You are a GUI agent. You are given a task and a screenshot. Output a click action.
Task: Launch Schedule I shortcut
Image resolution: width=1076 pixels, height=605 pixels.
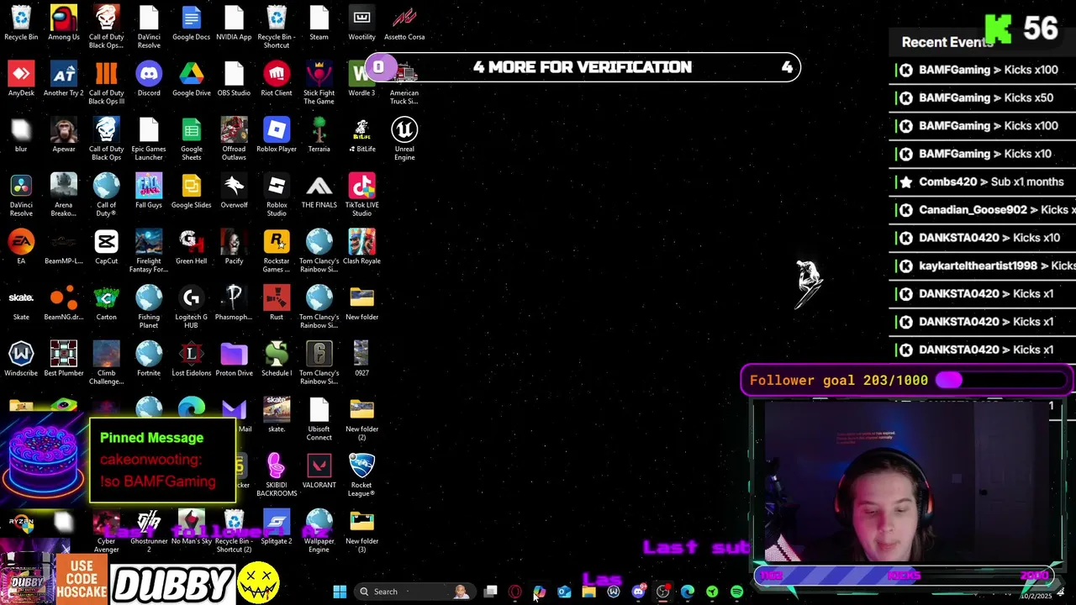pos(277,360)
